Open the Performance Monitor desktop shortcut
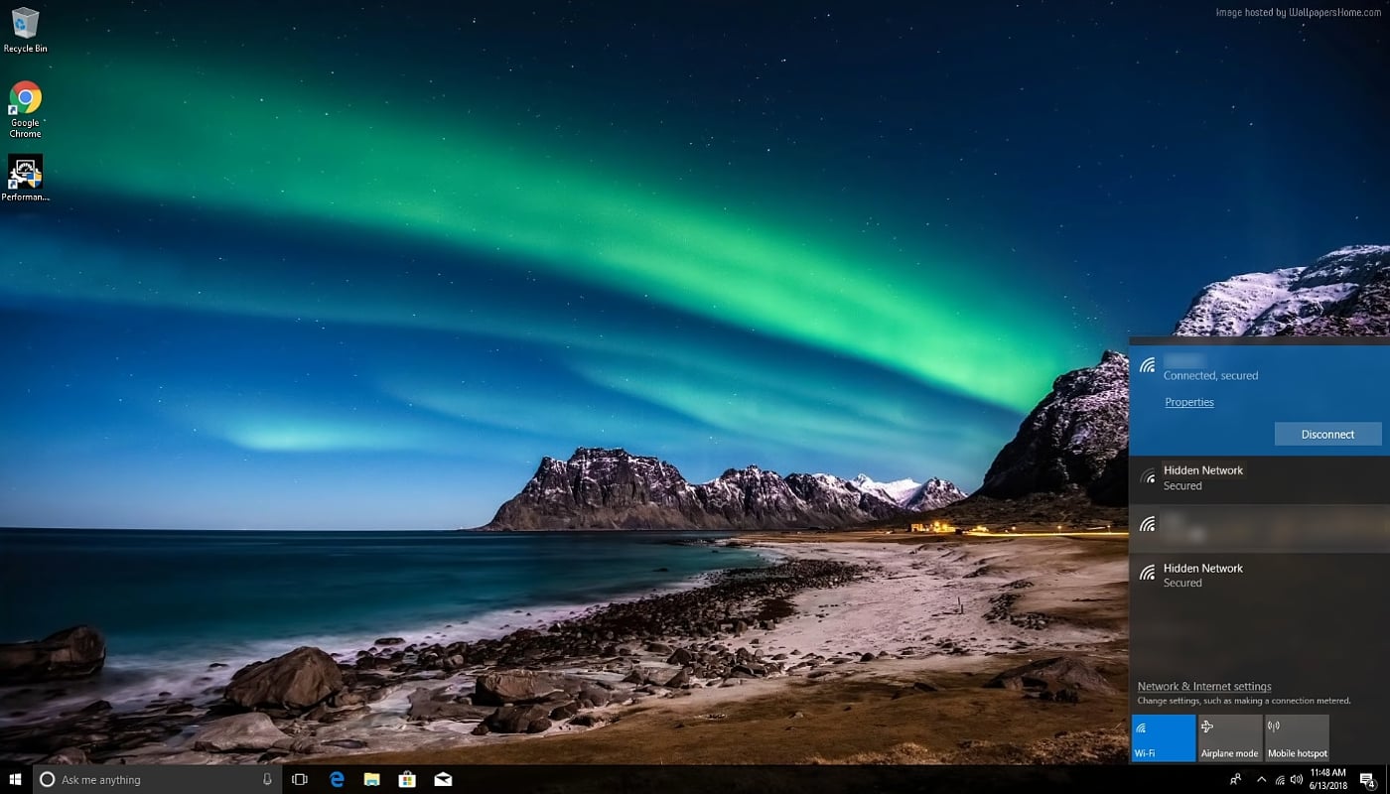This screenshot has height=794, width=1390. coord(25,172)
